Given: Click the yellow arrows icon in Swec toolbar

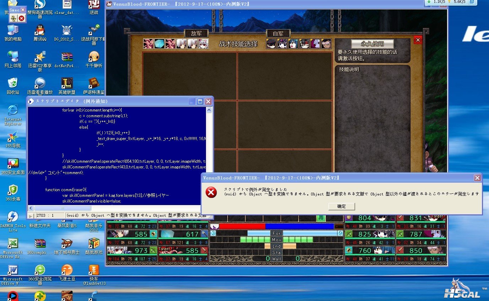Looking at the screenshot, I should tap(14, 18).
